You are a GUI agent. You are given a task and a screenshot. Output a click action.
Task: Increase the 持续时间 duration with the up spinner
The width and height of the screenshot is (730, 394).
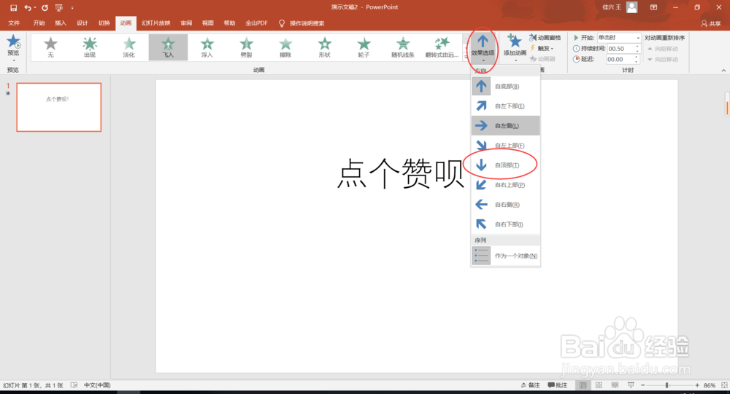(637, 46)
